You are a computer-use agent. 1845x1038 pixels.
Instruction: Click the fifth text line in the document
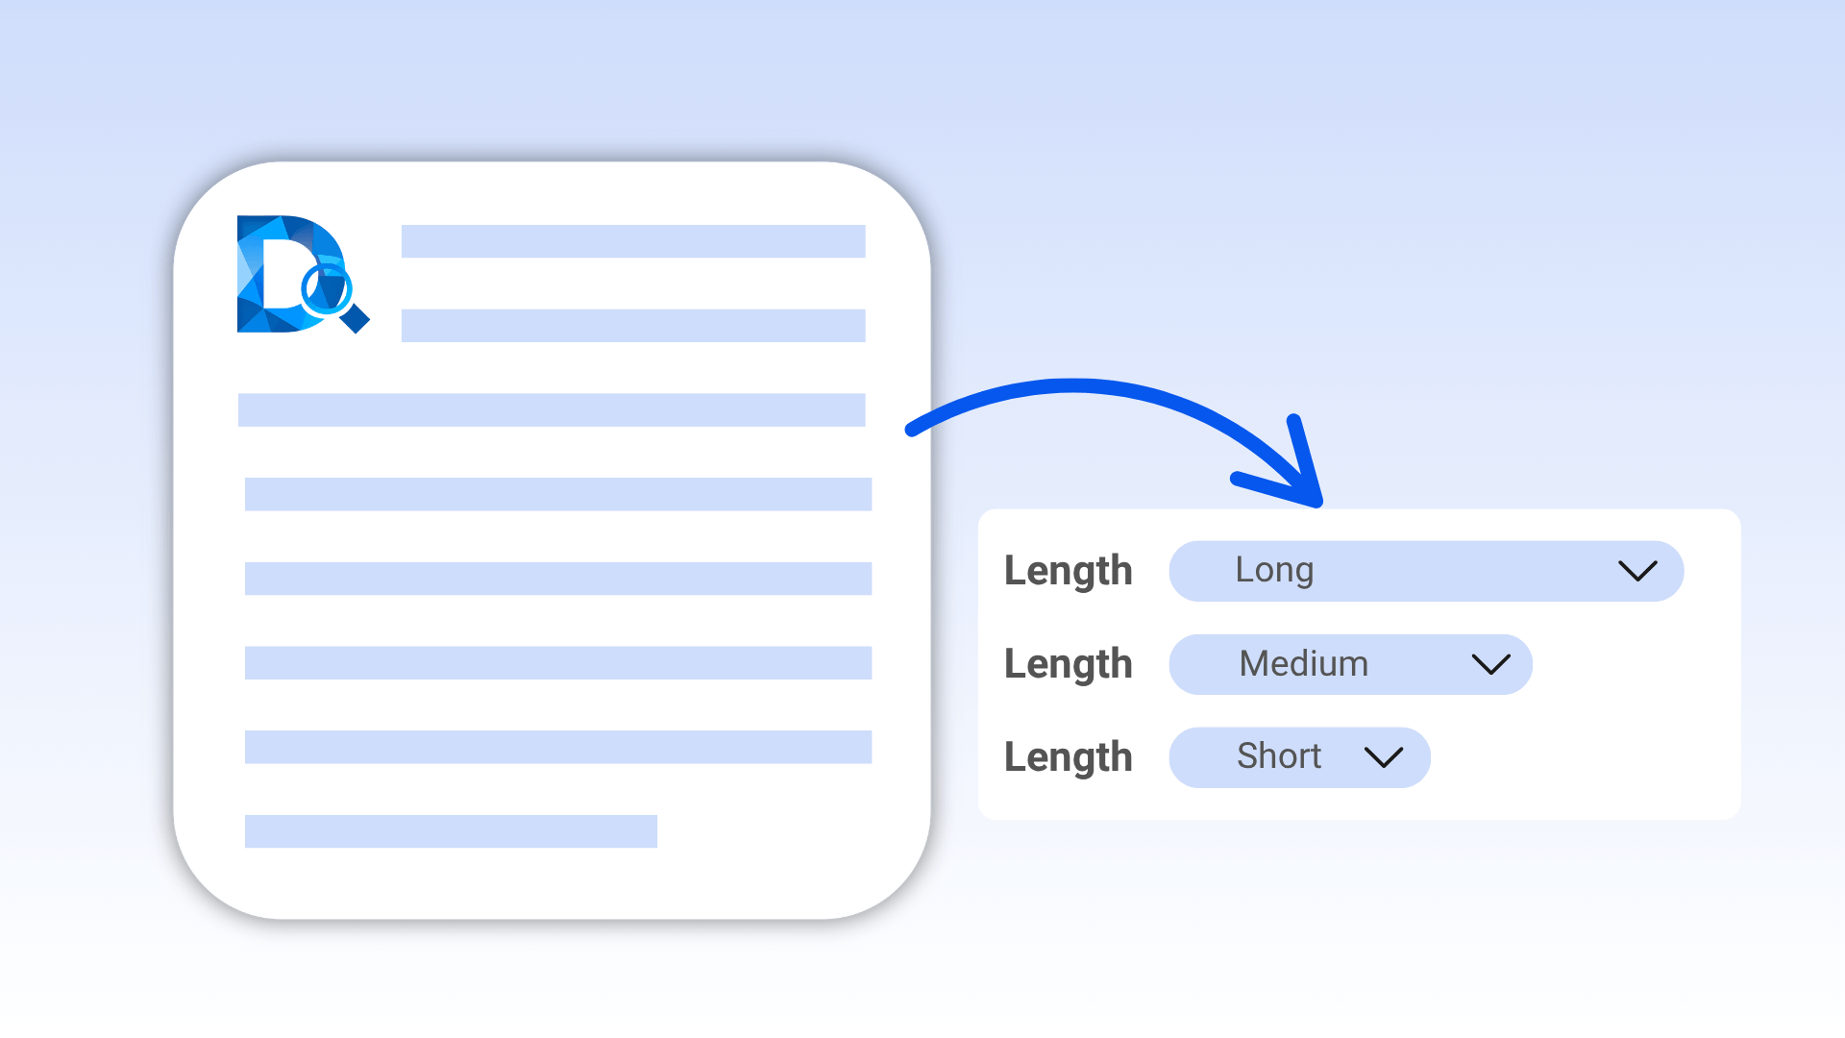pyautogui.click(x=557, y=579)
